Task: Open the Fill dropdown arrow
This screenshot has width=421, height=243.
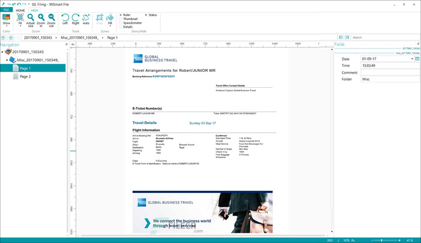Action: tap(110, 26)
